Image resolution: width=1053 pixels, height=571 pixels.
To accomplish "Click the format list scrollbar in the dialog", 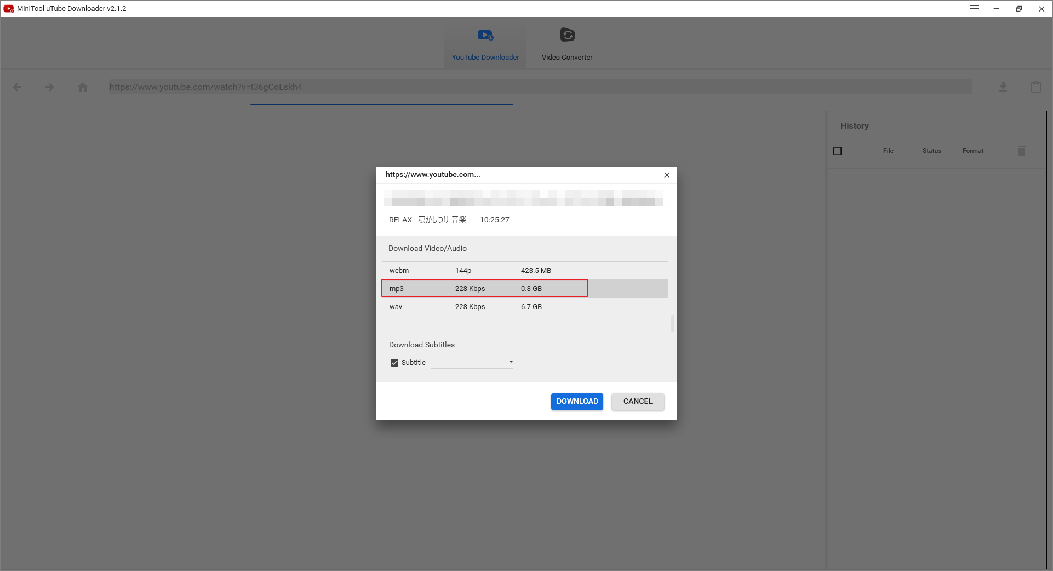I will click(673, 323).
